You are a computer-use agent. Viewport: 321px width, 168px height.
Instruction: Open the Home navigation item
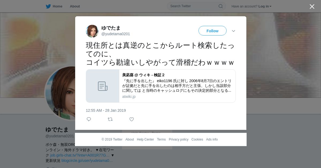[57, 6]
